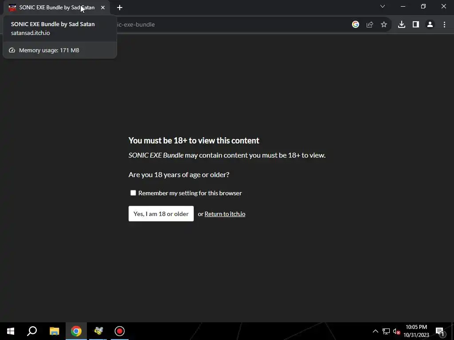
Task: Restore down the Chrome window
Action: click(423, 6)
